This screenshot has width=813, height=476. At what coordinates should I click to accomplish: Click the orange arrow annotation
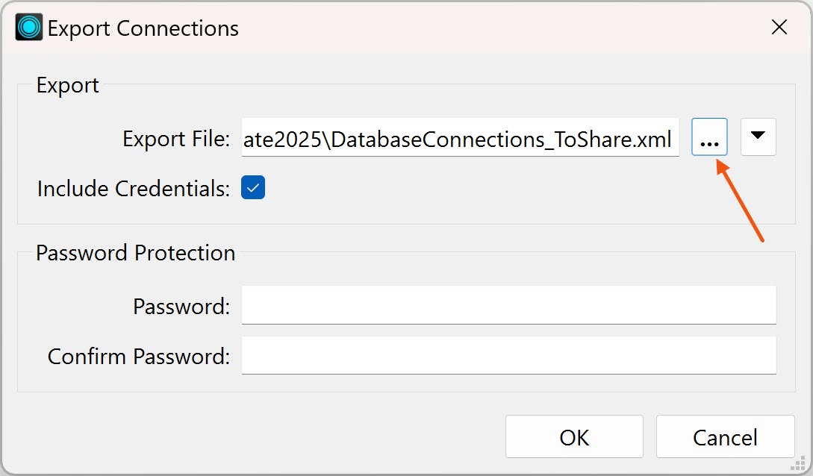pyautogui.click(x=740, y=201)
